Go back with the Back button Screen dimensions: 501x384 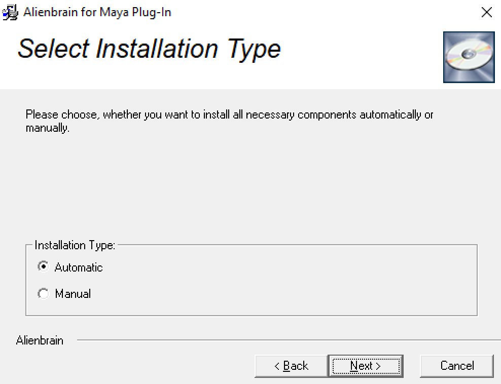(291, 366)
